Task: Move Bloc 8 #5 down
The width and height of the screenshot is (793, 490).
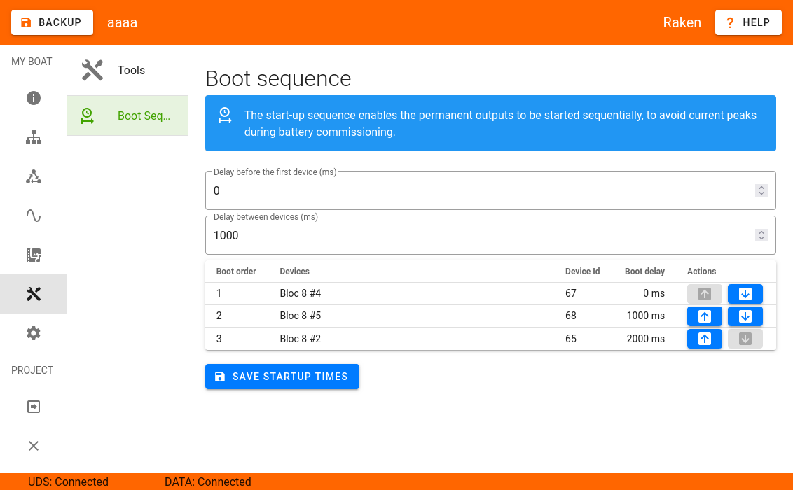Action: pyautogui.click(x=745, y=316)
